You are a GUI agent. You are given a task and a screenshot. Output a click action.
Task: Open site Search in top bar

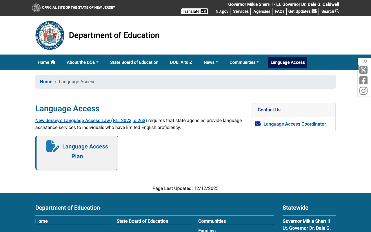tap(330, 11)
